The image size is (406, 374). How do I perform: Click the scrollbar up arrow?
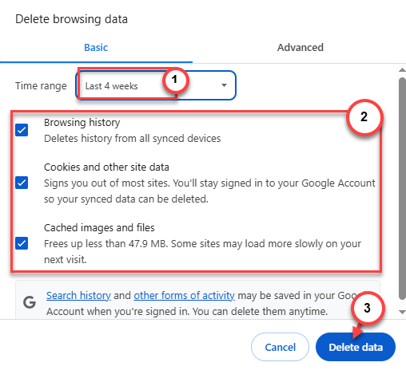pos(402,70)
